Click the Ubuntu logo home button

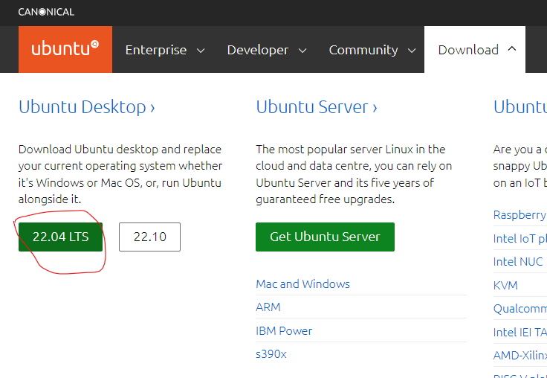[x=65, y=49]
